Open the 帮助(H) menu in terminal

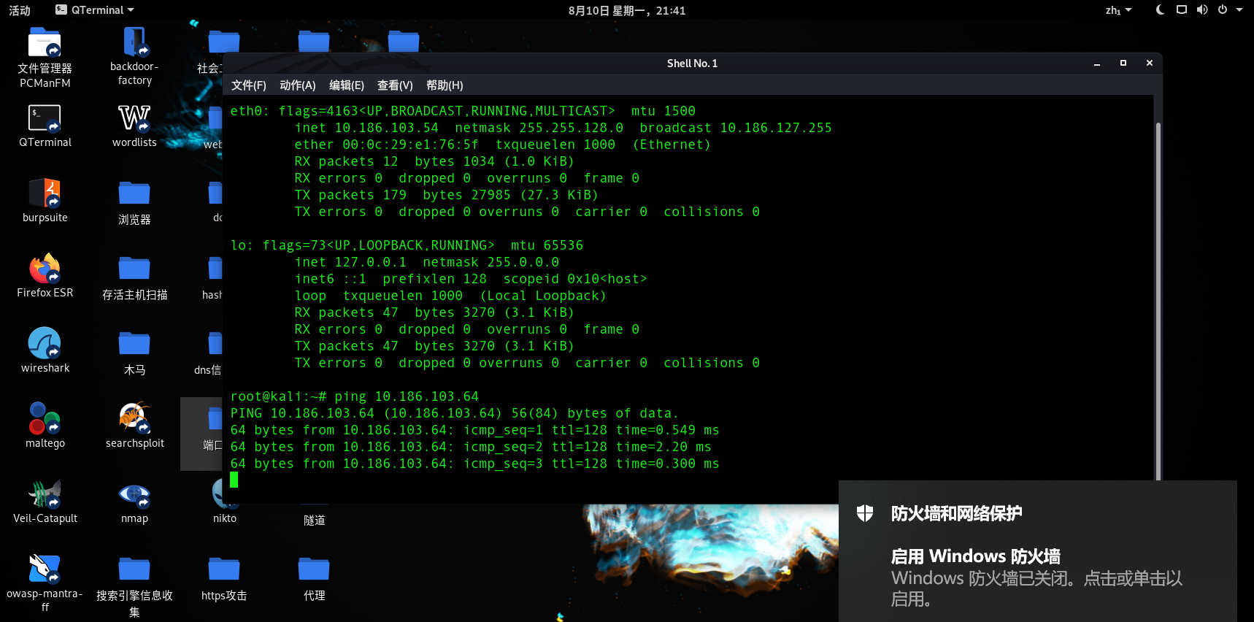(x=445, y=85)
